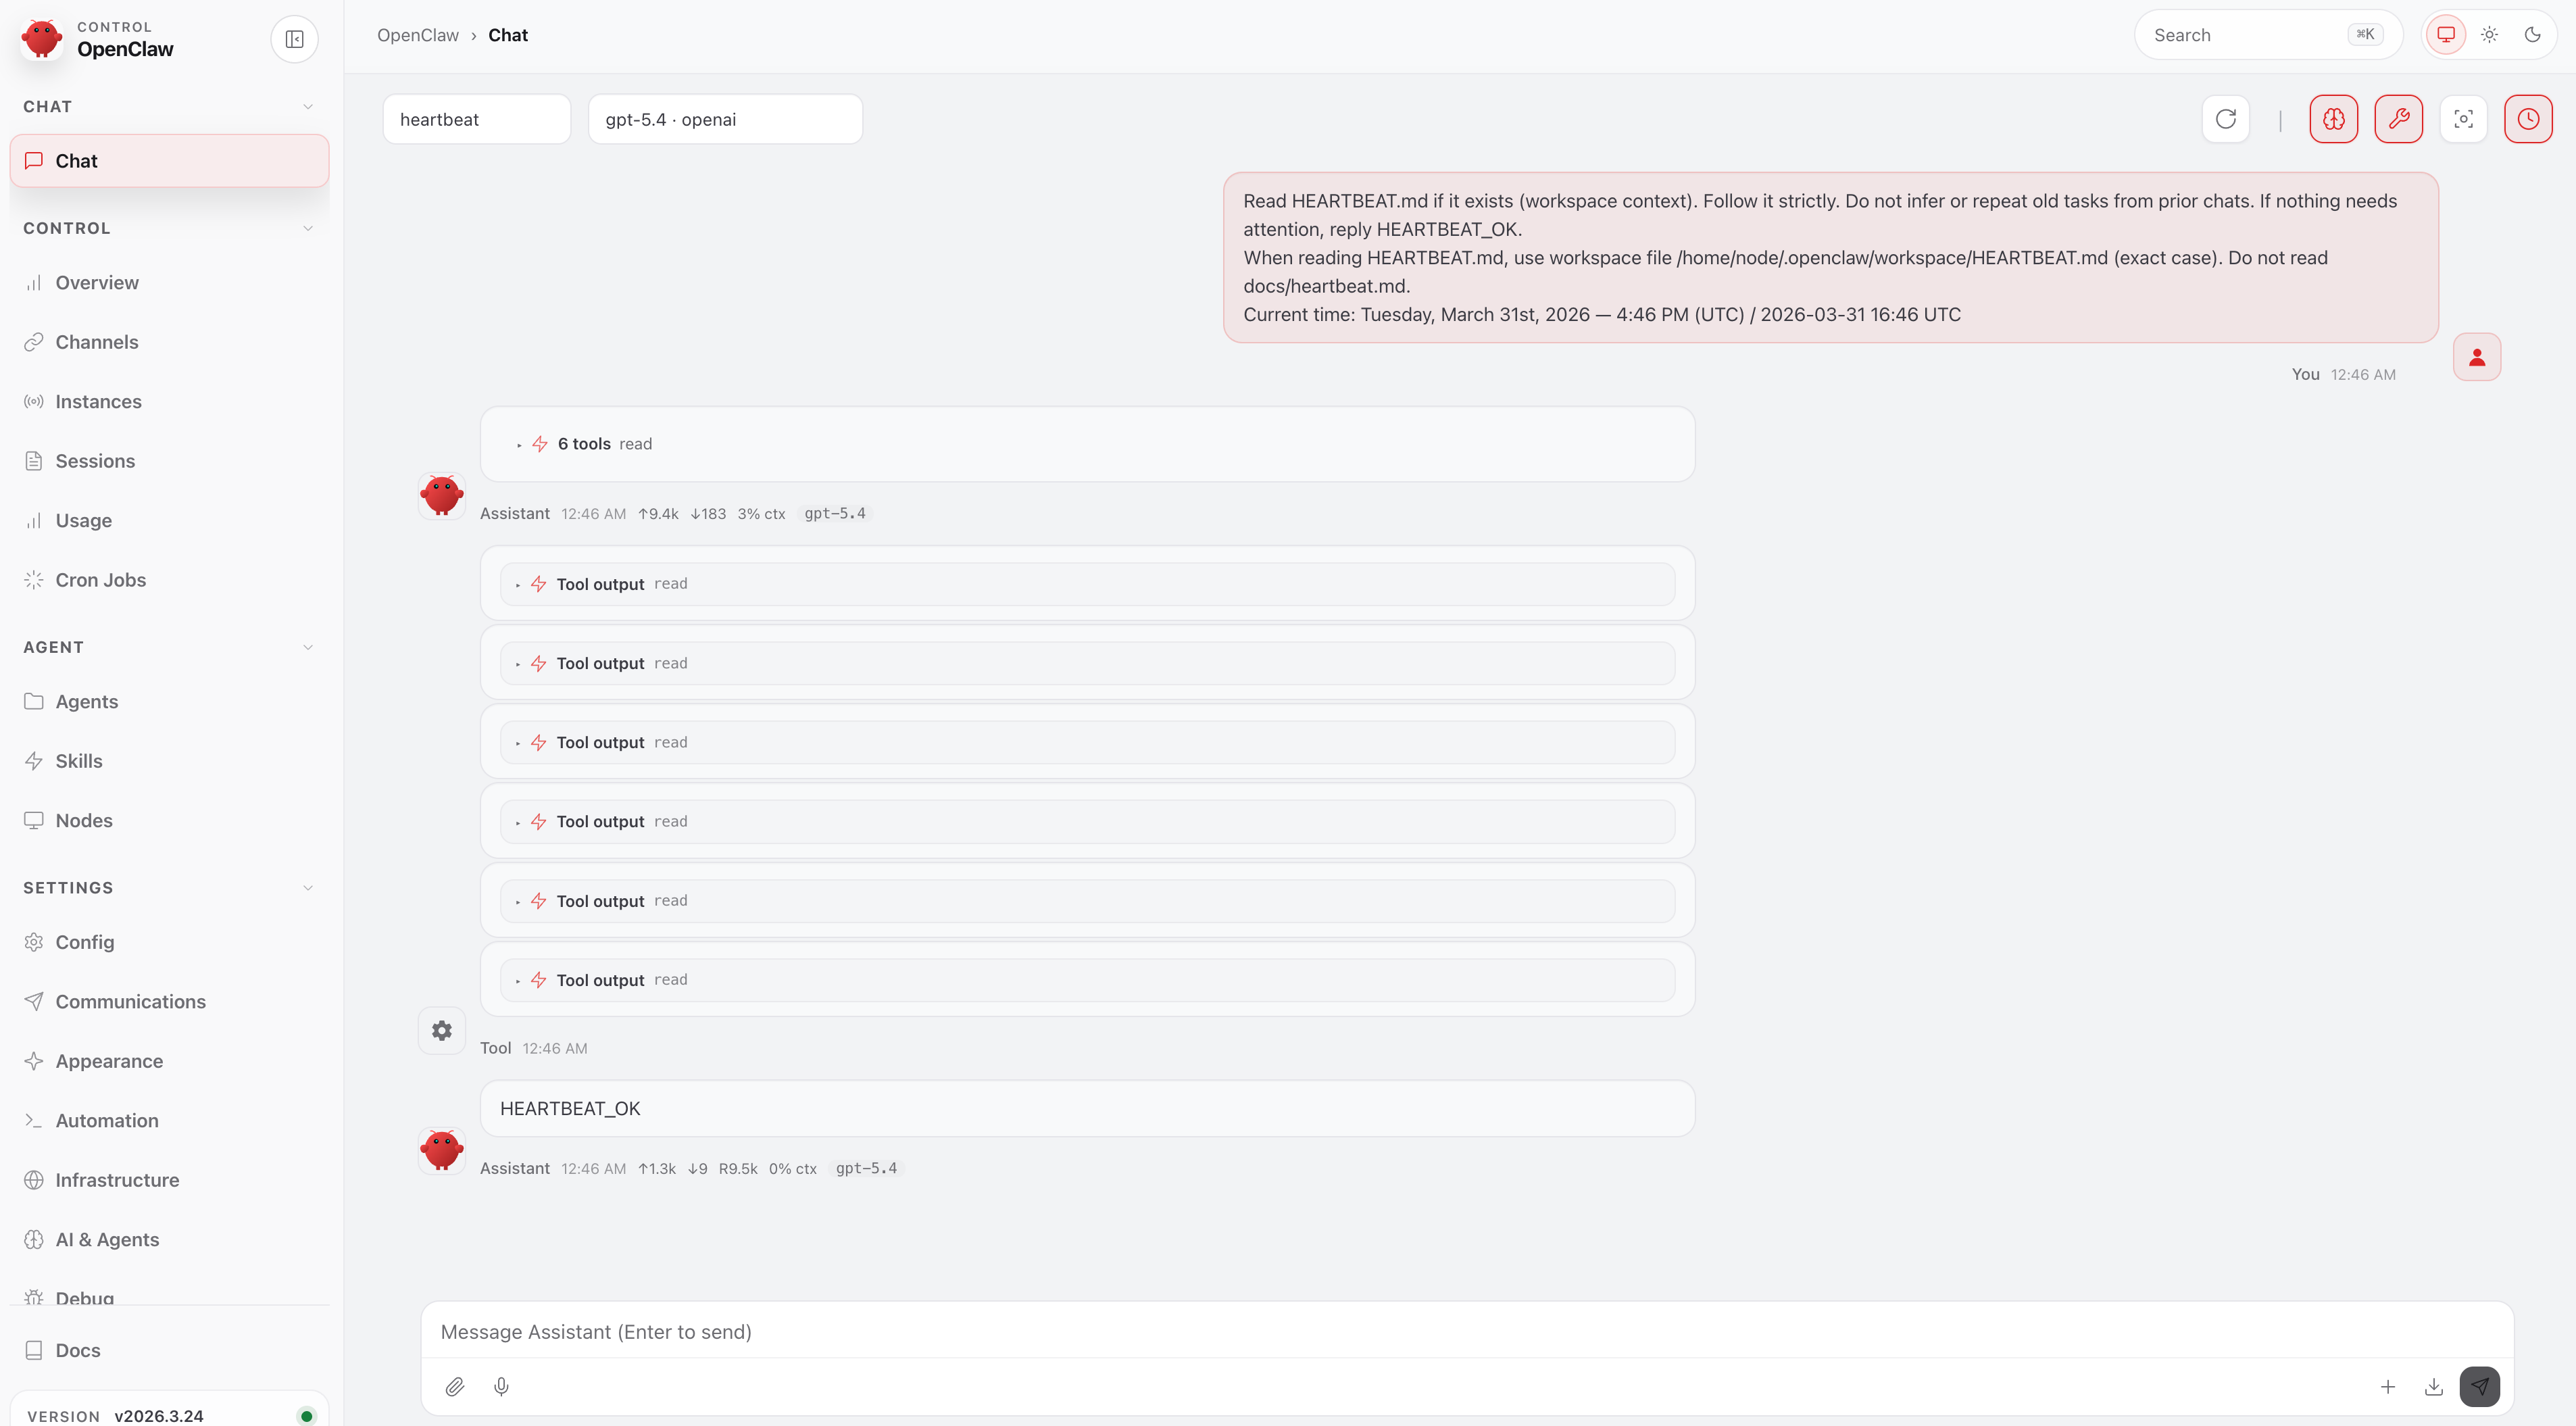Expand the fifth Tool output read row
This screenshot has height=1426, width=2576.
tap(1087, 901)
